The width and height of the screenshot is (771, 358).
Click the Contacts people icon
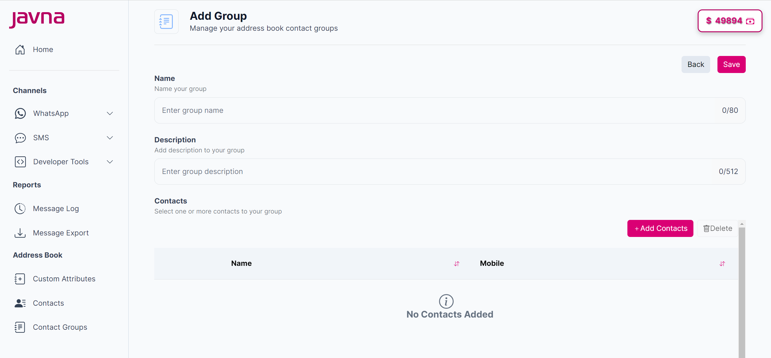coord(19,303)
